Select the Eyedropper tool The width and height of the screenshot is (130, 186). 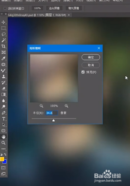tap(3, 58)
